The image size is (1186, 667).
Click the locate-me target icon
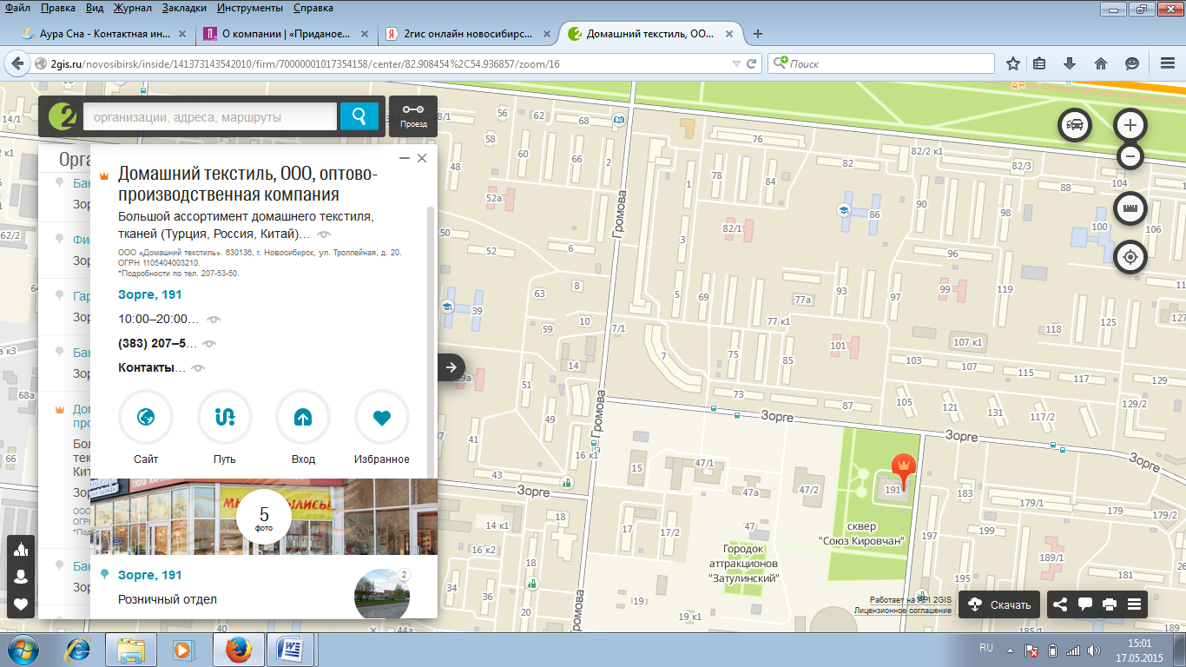click(1130, 257)
